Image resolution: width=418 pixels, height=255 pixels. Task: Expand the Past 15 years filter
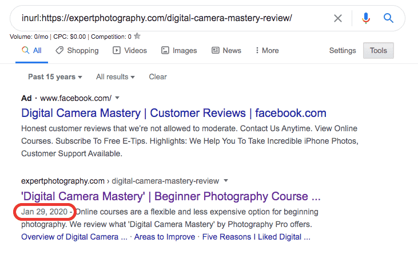point(55,77)
